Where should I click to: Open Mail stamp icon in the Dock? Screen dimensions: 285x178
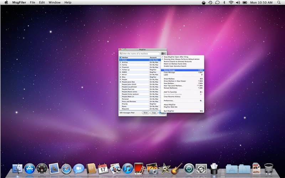click(x=54, y=168)
